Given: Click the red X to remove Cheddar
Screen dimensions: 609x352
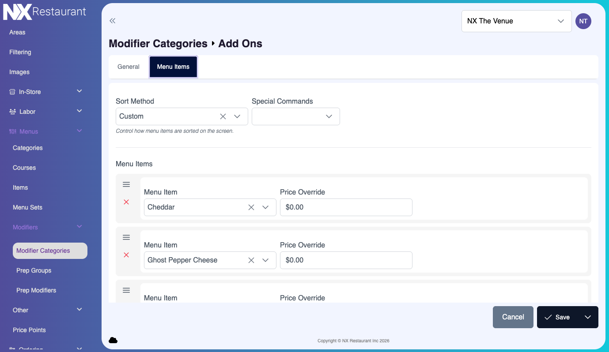Looking at the screenshot, I should tap(126, 202).
